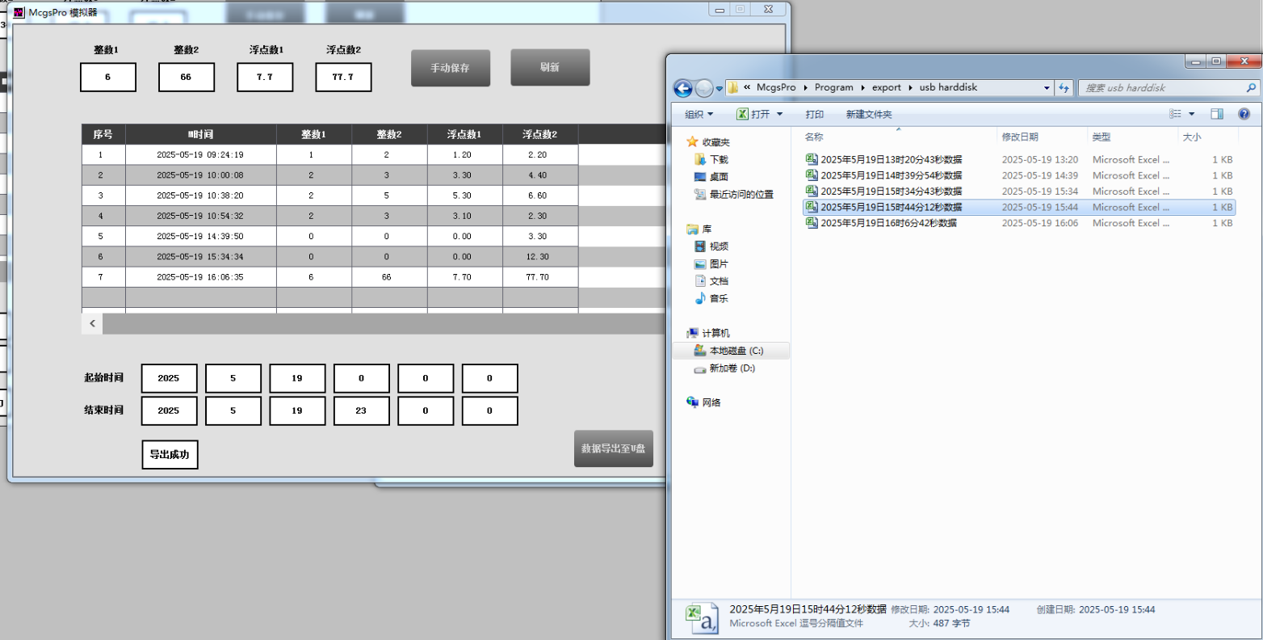Click 新建文件夹 in the Explorer toolbar

(x=869, y=115)
